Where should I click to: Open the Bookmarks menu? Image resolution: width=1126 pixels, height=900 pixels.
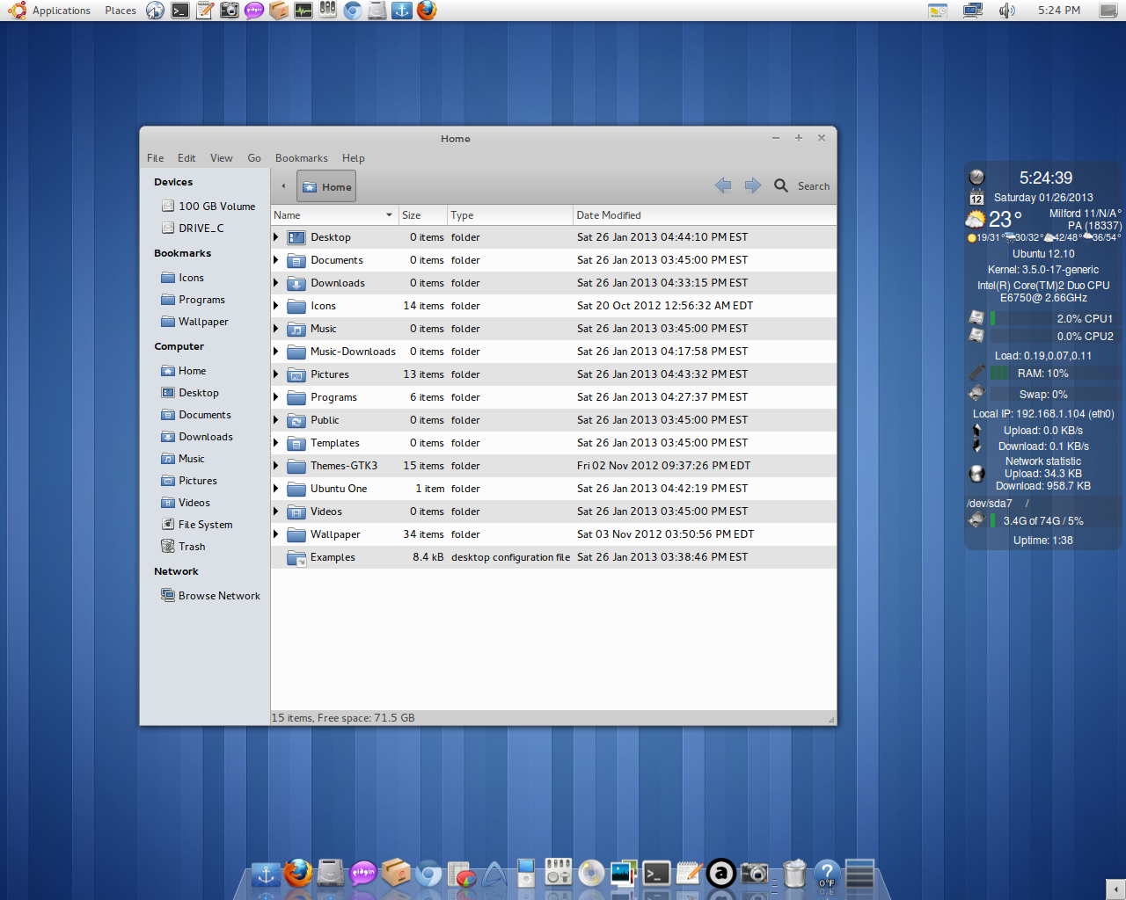(301, 158)
